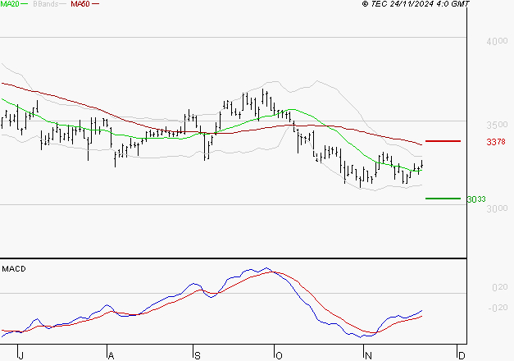Click the O month axis label
This screenshot has height=361, width=514.
(x=279, y=356)
